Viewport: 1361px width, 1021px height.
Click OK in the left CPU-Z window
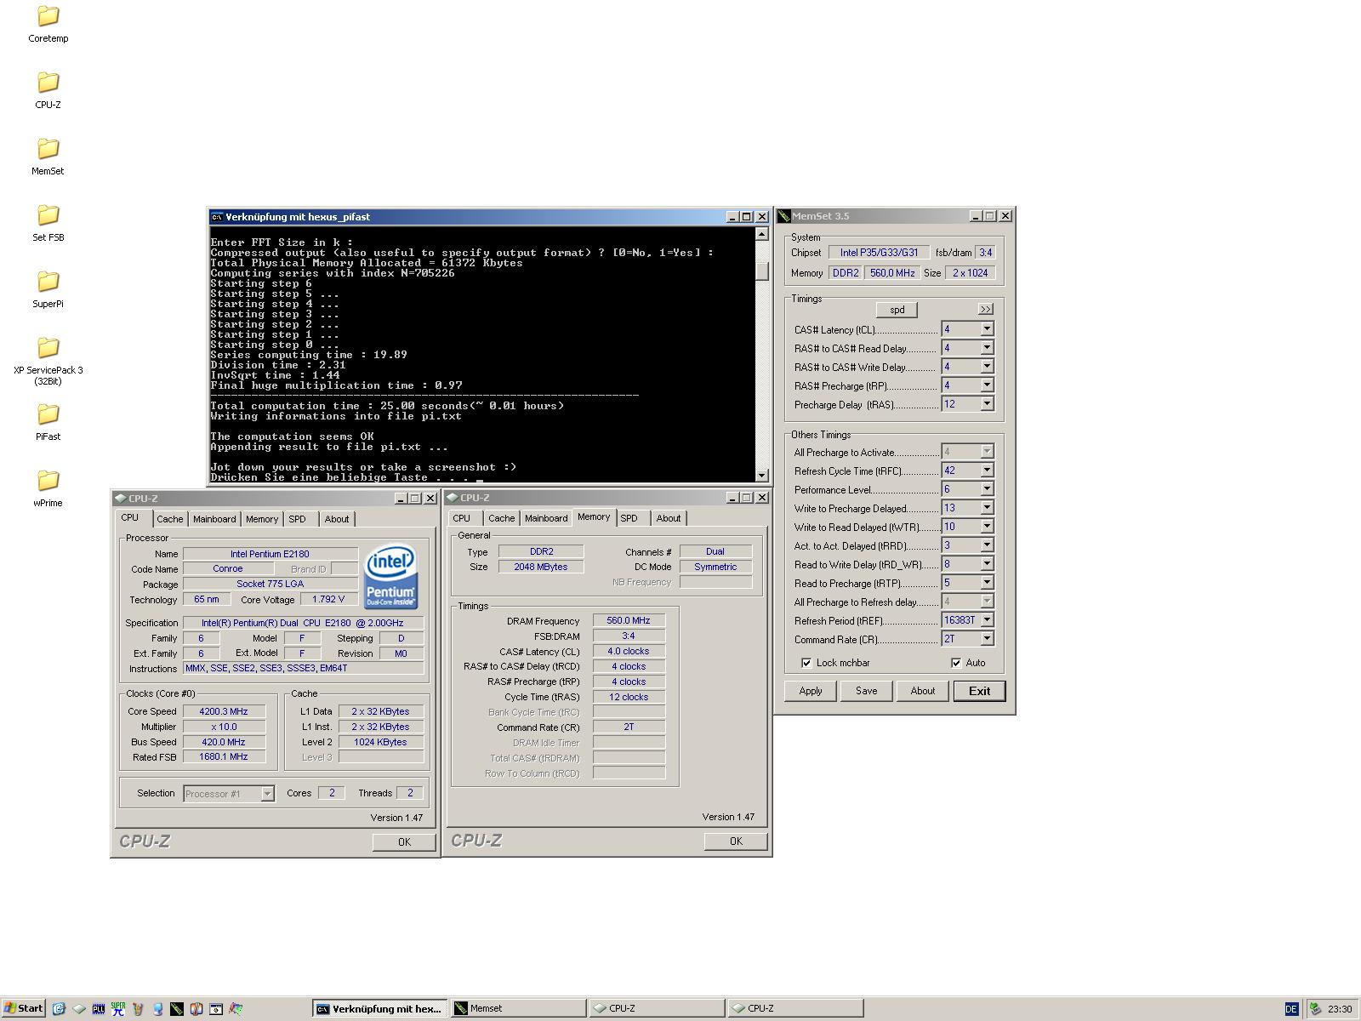click(x=404, y=841)
